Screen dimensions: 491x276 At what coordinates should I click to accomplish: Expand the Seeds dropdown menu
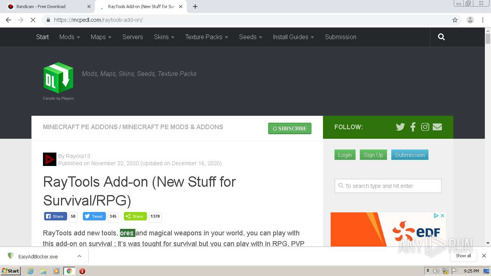point(250,37)
